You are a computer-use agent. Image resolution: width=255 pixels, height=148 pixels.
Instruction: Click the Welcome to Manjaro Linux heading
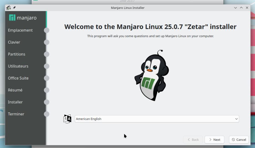(x=150, y=27)
